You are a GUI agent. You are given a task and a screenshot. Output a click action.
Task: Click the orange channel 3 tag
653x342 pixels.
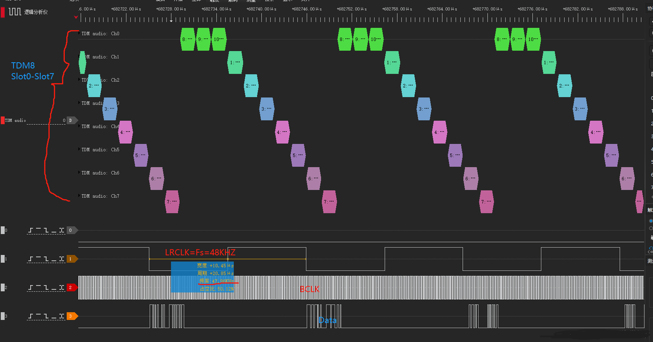pyautogui.click(x=72, y=316)
